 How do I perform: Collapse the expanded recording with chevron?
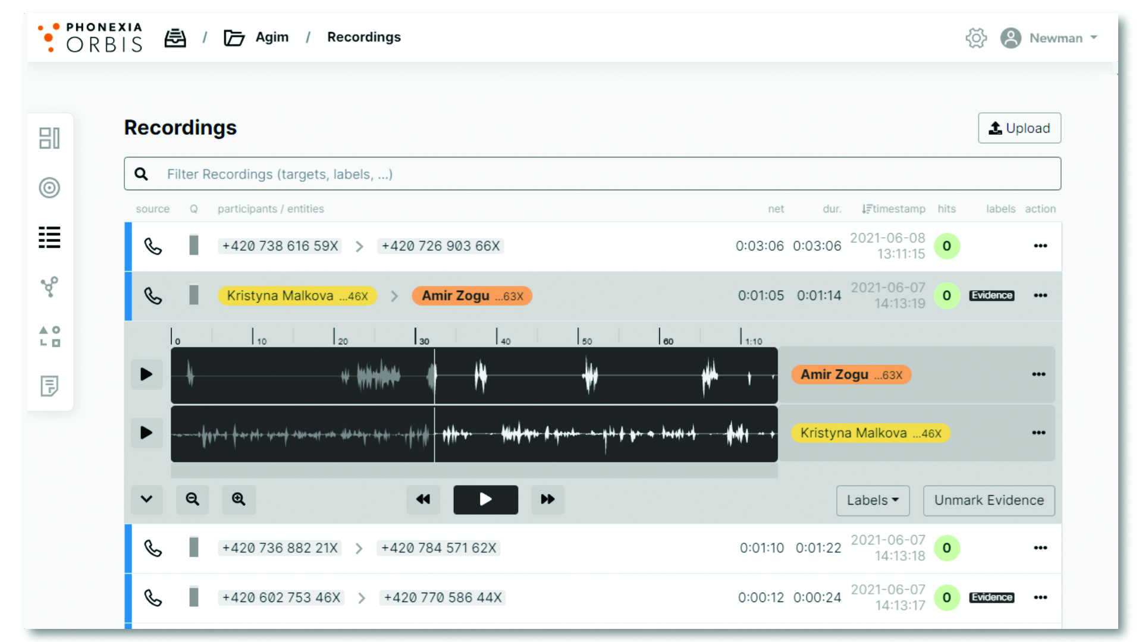(x=146, y=499)
